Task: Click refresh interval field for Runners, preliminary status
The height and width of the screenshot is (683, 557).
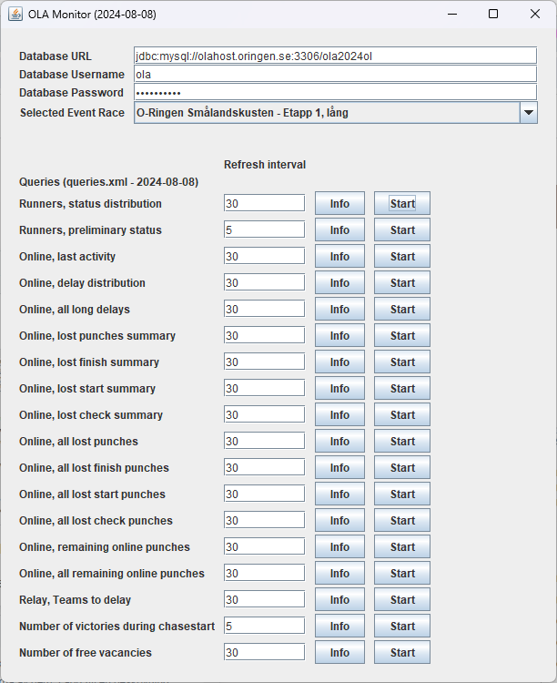Action: 264,230
